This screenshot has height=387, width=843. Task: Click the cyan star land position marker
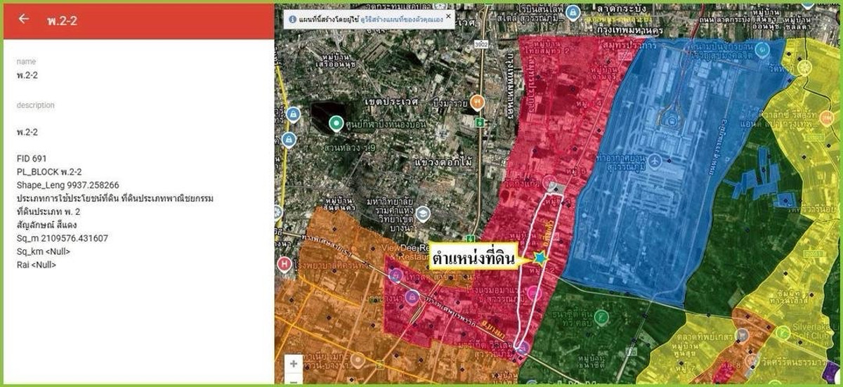click(539, 258)
